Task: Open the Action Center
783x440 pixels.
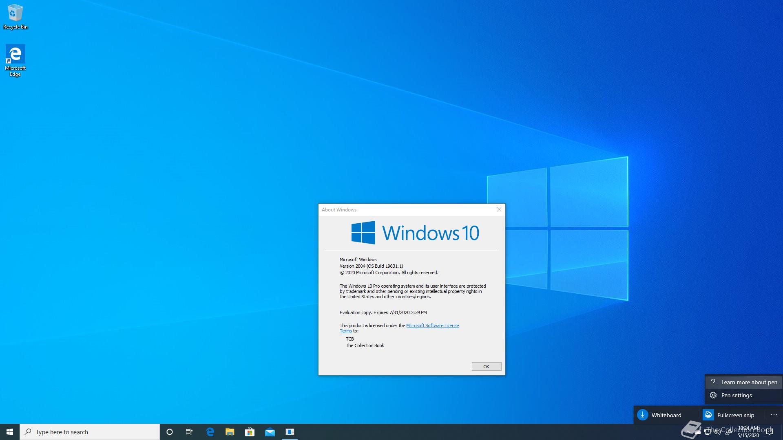Action: 770,432
